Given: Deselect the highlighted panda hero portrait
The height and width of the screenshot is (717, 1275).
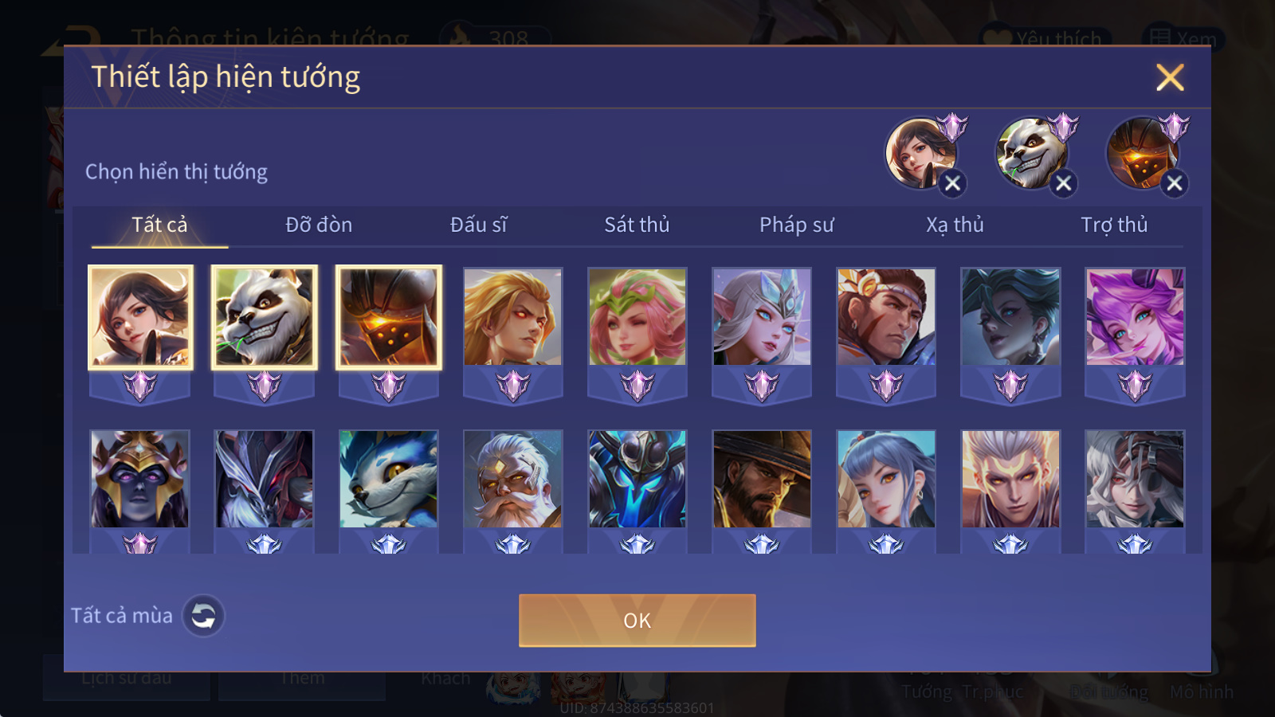Looking at the screenshot, I should click(x=265, y=317).
